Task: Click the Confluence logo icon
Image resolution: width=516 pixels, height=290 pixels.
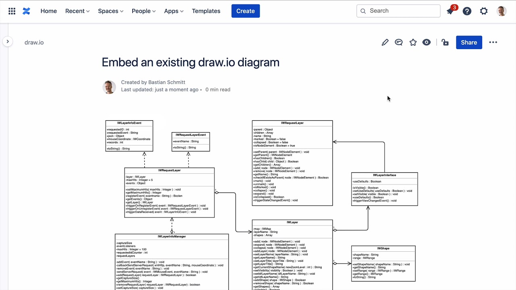Action: (26, 11)
